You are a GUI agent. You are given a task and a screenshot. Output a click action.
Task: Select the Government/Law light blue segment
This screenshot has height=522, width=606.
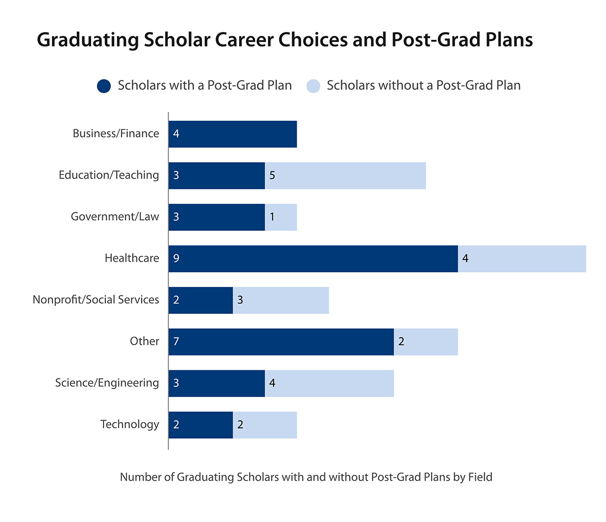pos(281,217)
